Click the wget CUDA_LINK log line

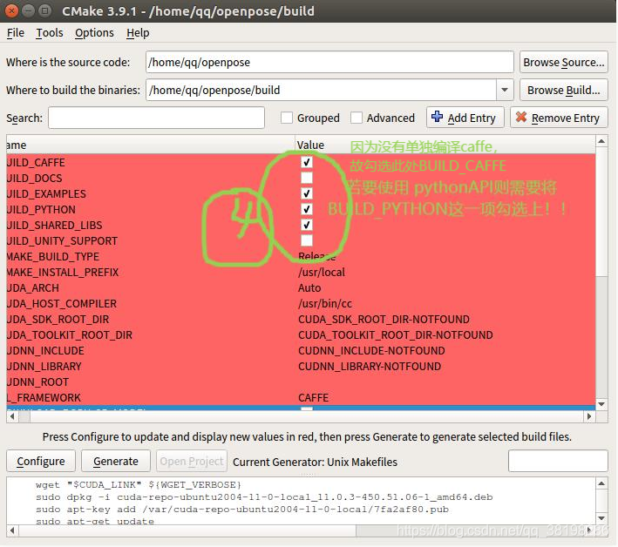coord(139,485)
